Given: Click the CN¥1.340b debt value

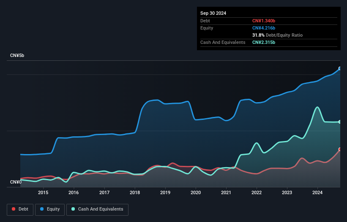Looking at the screenshot, I should point(264,21).
